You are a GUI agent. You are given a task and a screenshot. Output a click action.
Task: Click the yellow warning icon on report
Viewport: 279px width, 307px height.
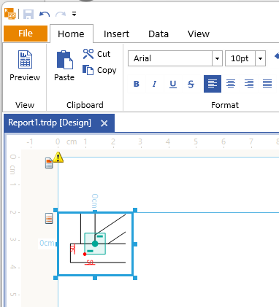click(58, 157)
